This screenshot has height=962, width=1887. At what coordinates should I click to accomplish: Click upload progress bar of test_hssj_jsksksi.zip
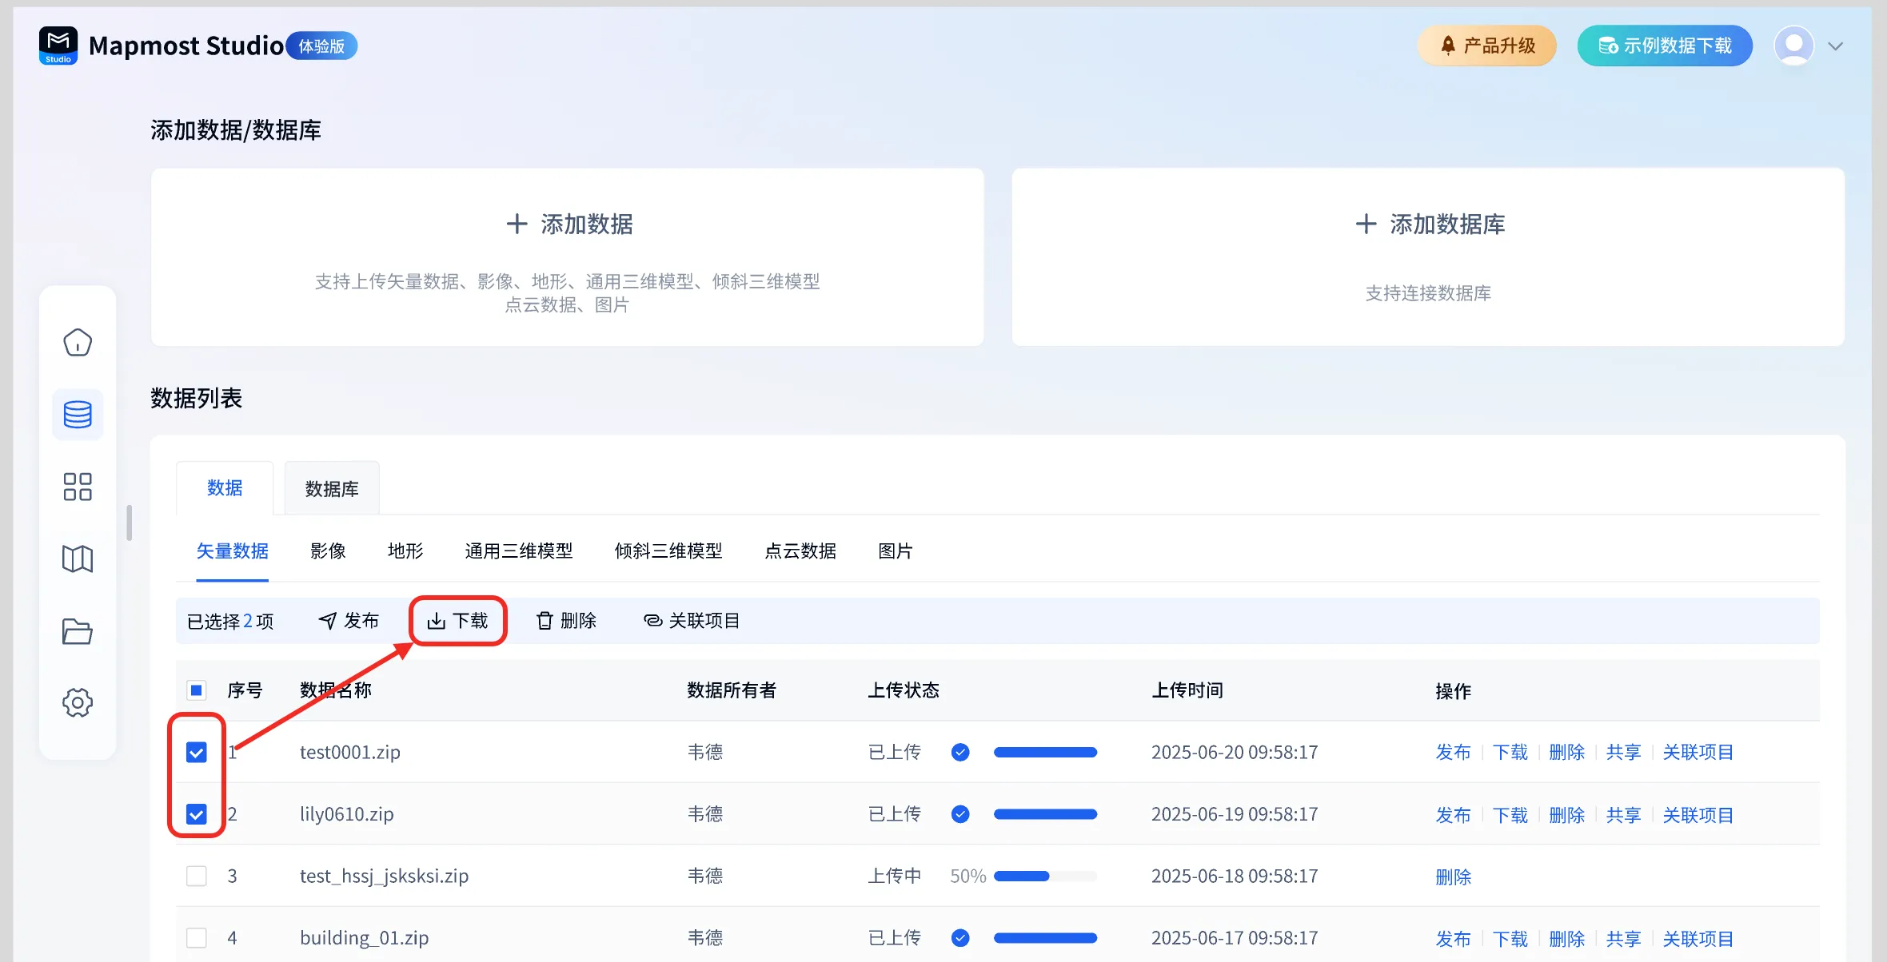[1044, 877]
